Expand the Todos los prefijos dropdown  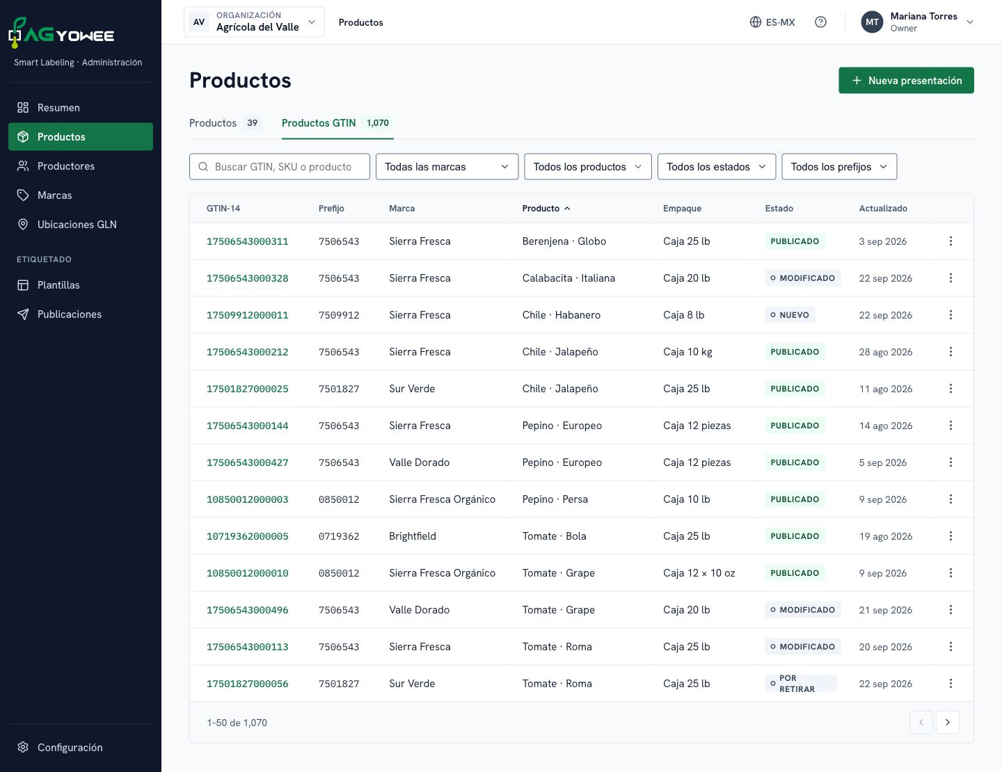[x=839, y=167]
